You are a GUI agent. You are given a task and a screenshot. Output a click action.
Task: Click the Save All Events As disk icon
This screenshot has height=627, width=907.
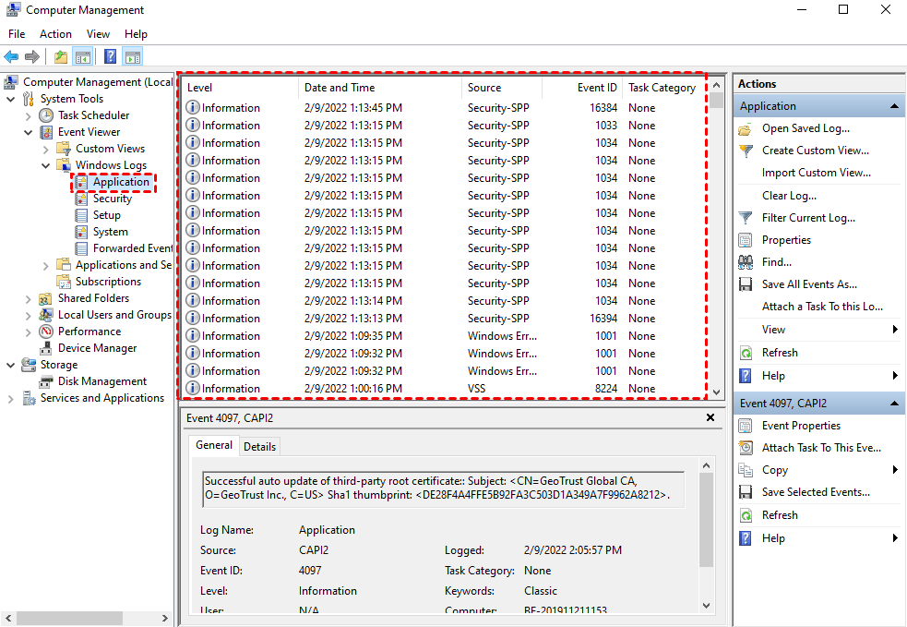click(746, 284)
